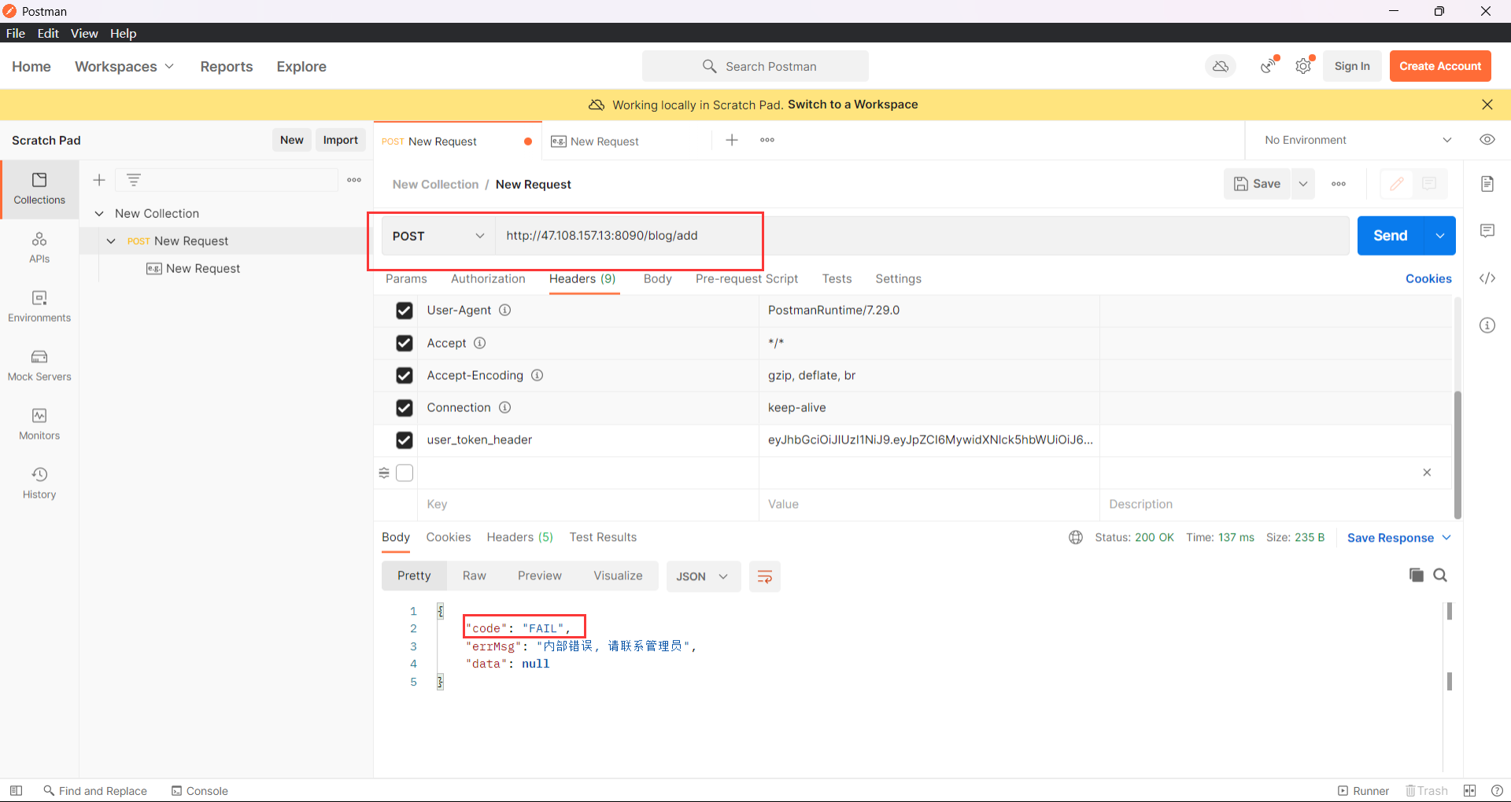Uncheck the user_token_header checkbox
1511x802 pixels.
[405, 440]
